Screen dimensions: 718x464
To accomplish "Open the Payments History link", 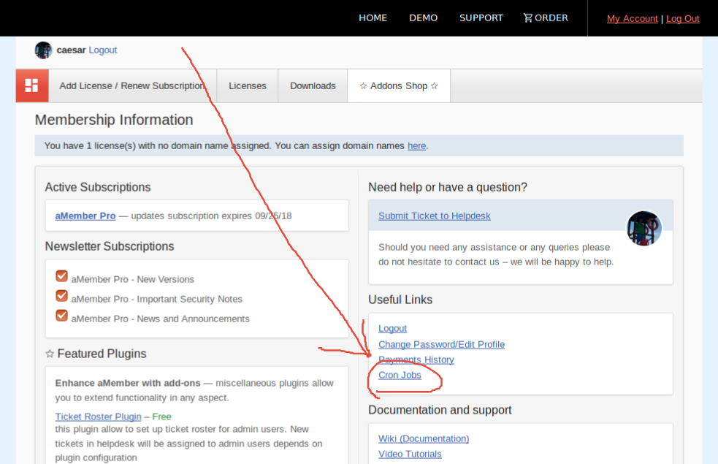I will click(x=416, y=360).
